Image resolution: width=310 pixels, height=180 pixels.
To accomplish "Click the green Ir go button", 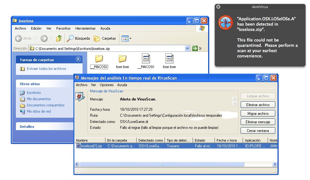I will [x=195, y=48].
